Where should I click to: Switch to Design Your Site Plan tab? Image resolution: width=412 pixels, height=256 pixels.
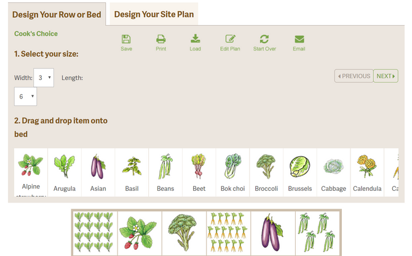(x=154, y=14)
